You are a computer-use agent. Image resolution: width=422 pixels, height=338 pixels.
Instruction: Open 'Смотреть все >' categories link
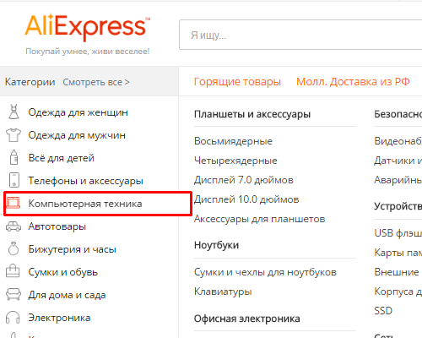[x=96, y=82]
